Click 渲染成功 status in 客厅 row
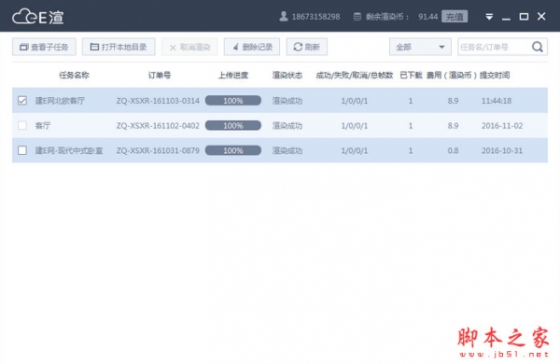Viewport: 560px width, 364px height. 287,126
